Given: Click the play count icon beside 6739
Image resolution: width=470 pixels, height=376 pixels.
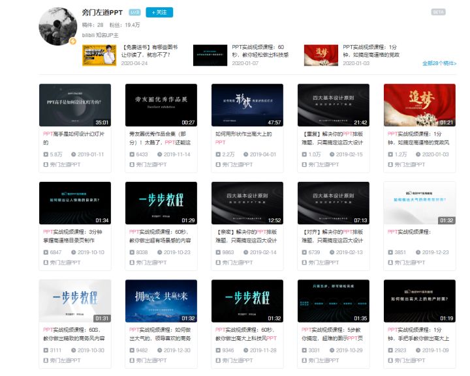Looking at the screenshot, I should (304, 252).
